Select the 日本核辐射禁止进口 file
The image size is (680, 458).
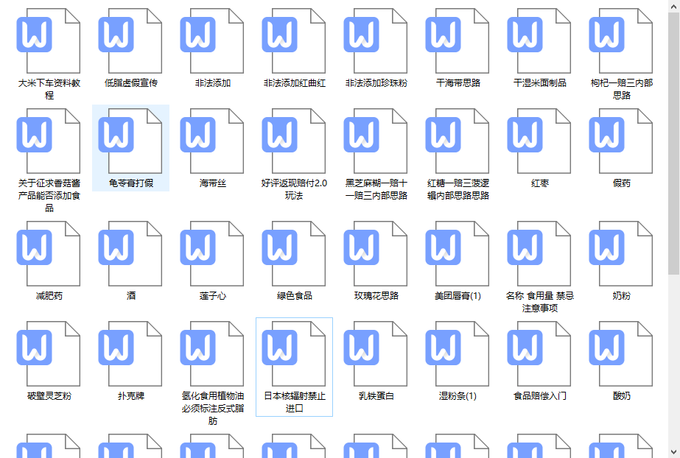tap(294, 353)
